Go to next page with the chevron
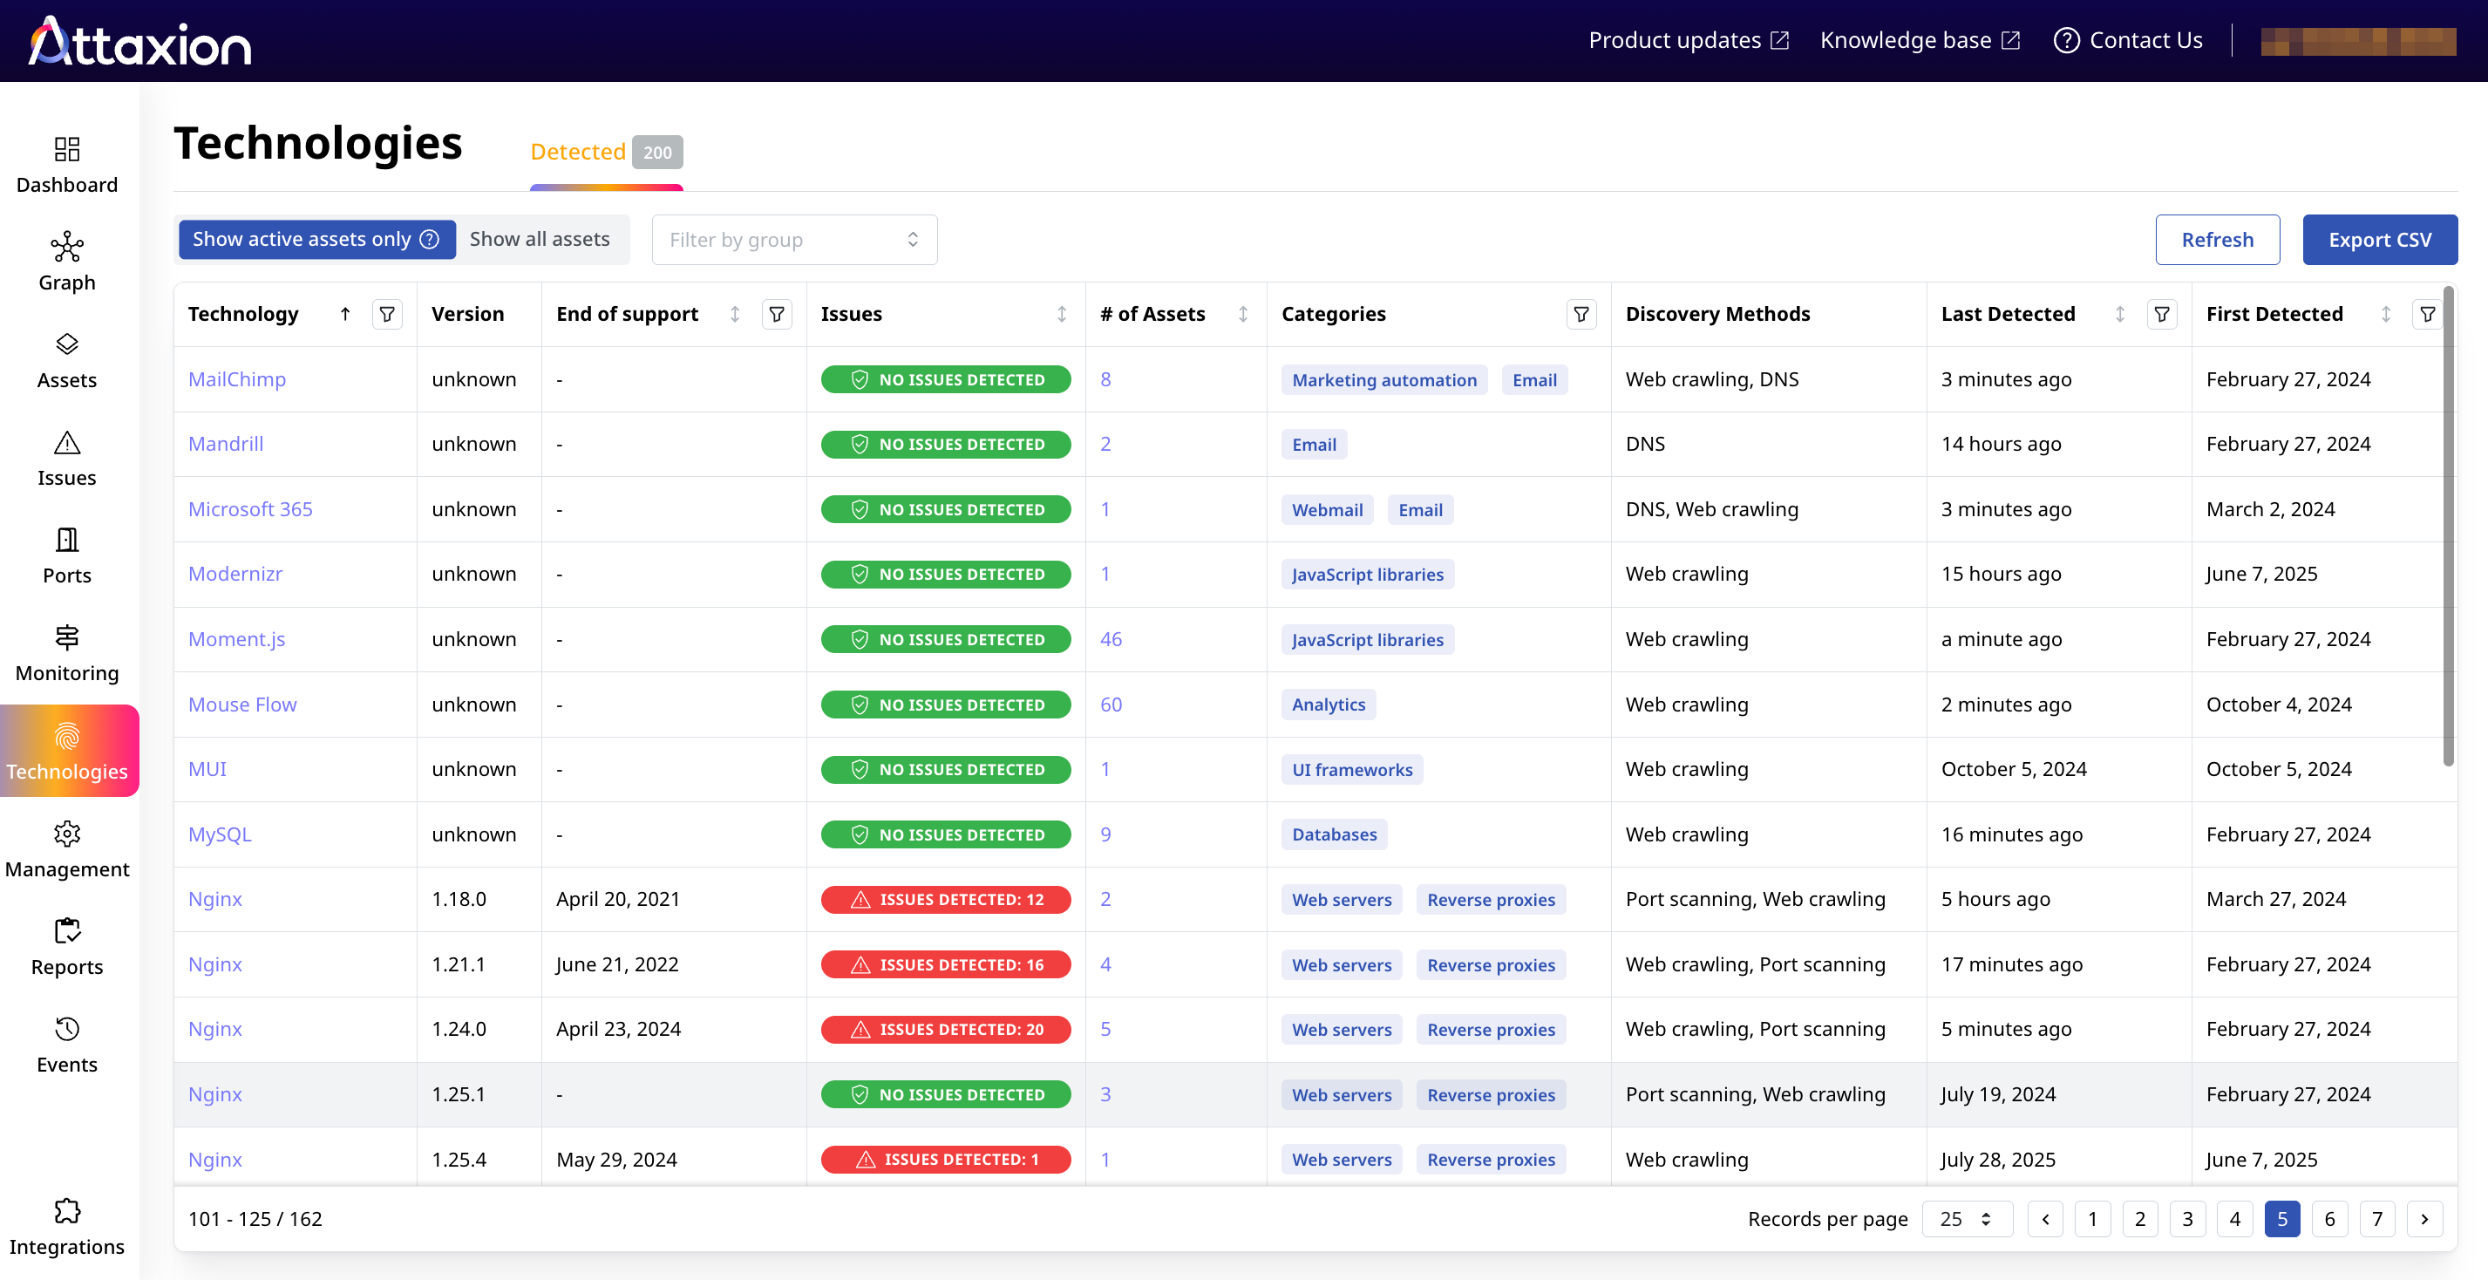Image resolution: width=2488 pixels, height=1280 pixels. (2424, 1218)
